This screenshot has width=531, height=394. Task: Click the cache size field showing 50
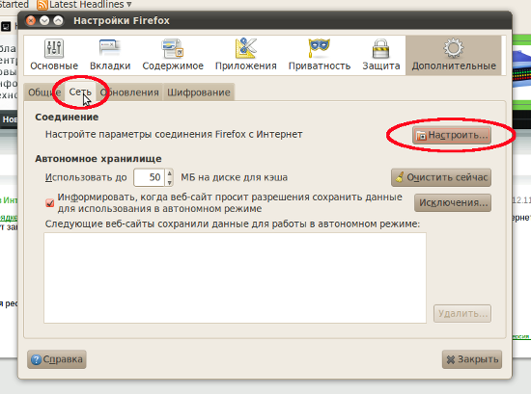pos(149,177)
